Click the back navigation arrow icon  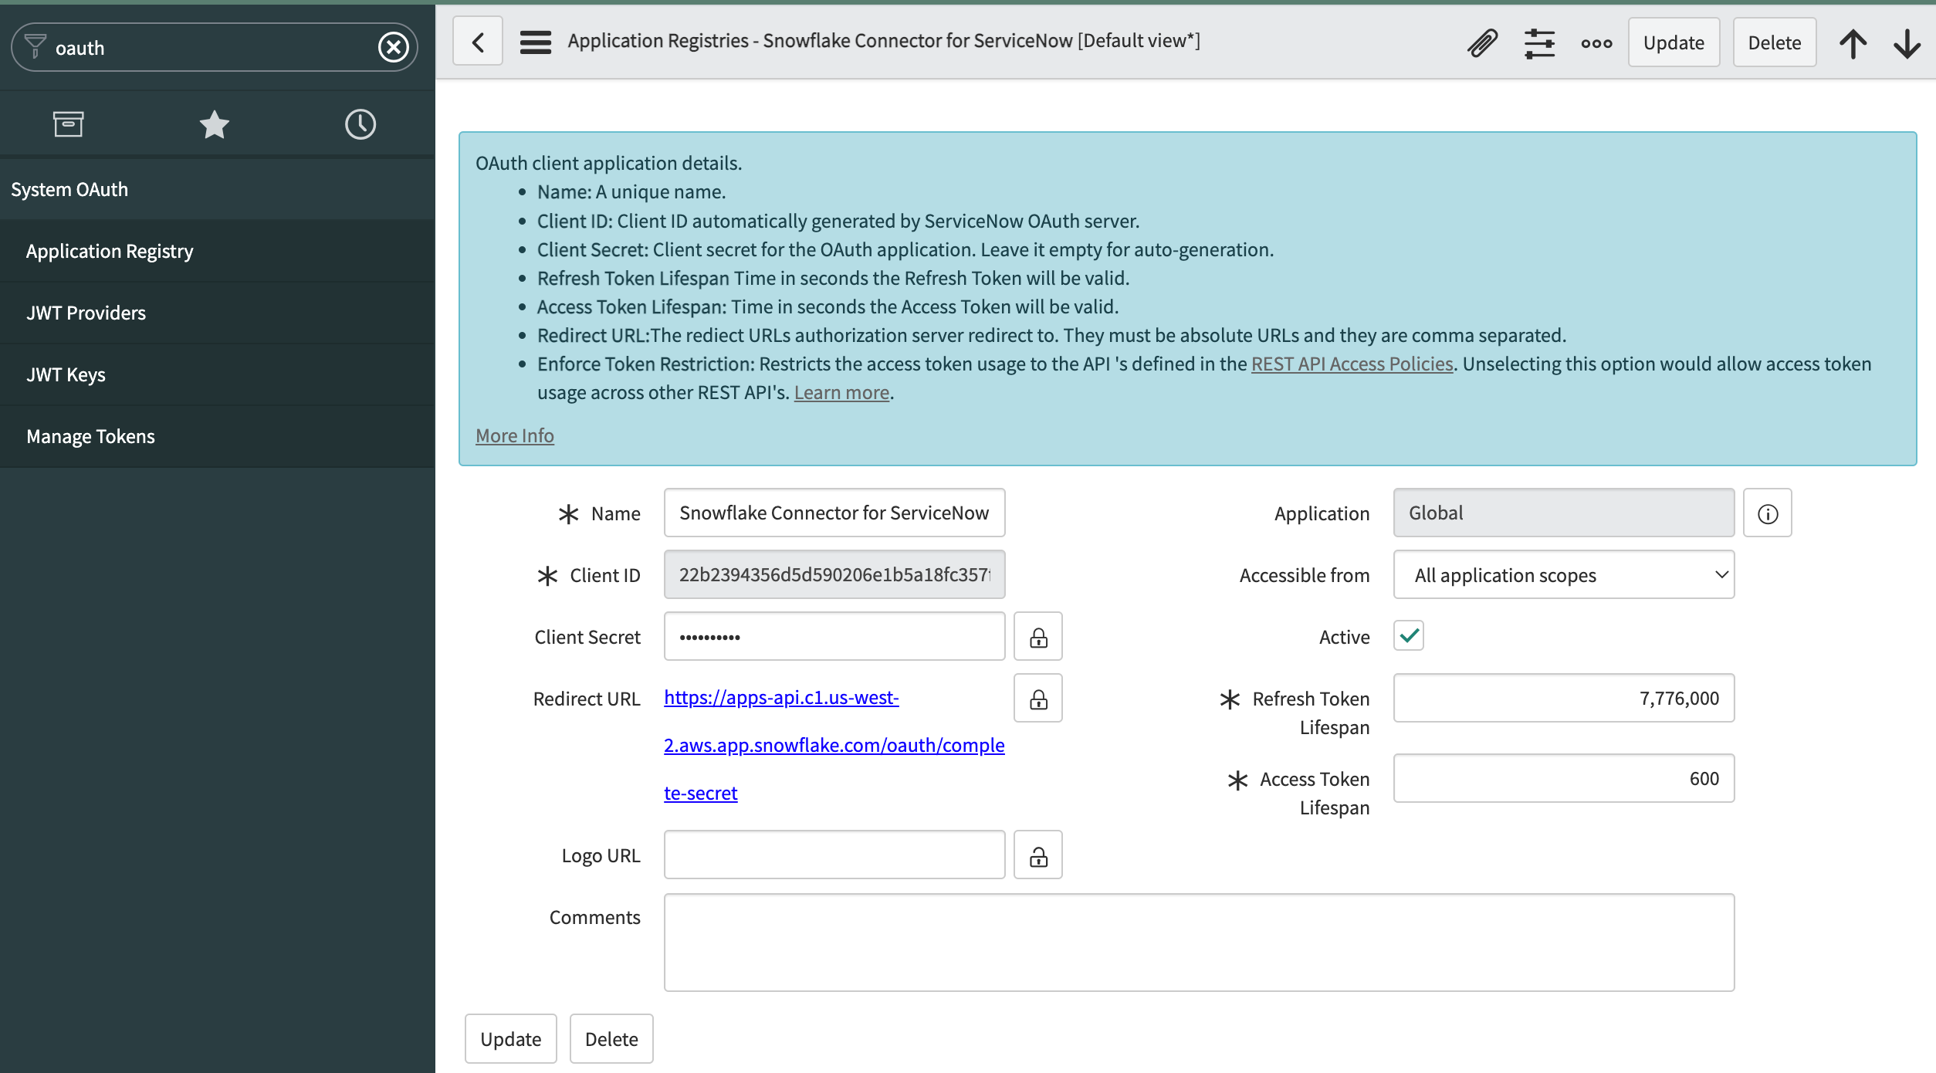pos(477,41)
